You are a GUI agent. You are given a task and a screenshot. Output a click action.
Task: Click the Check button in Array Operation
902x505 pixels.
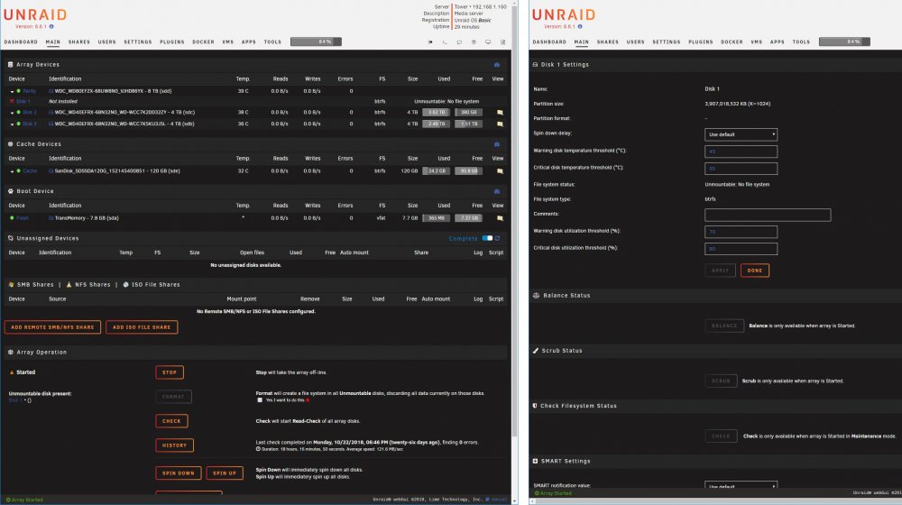171,421
